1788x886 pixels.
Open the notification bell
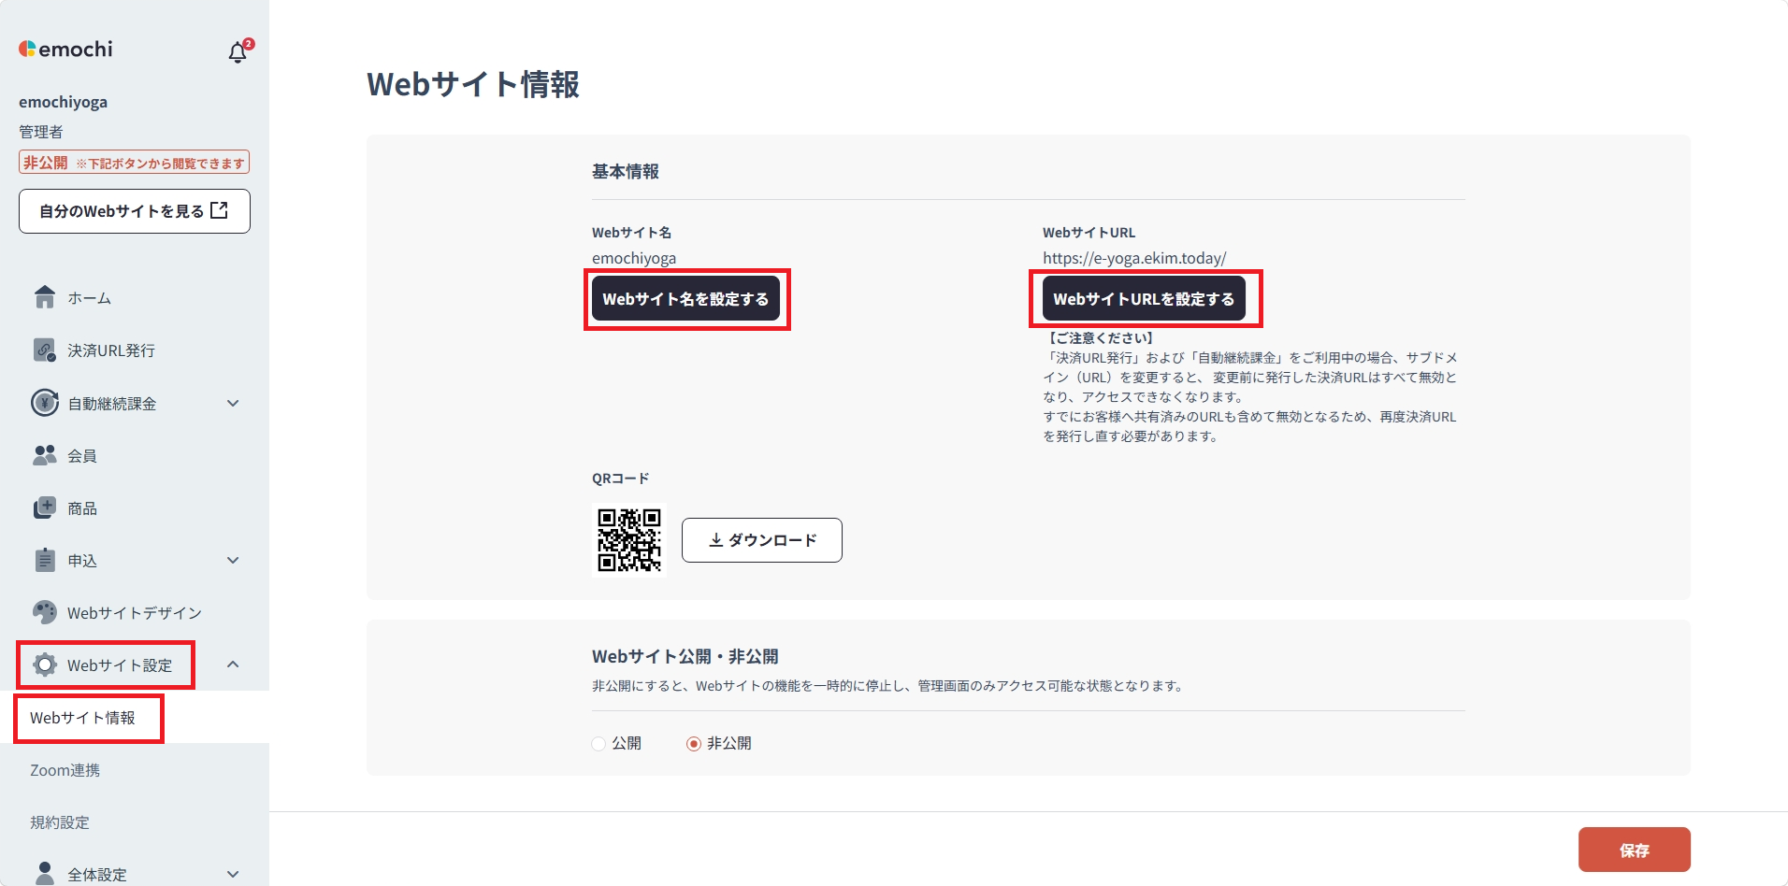pos(238,52)
